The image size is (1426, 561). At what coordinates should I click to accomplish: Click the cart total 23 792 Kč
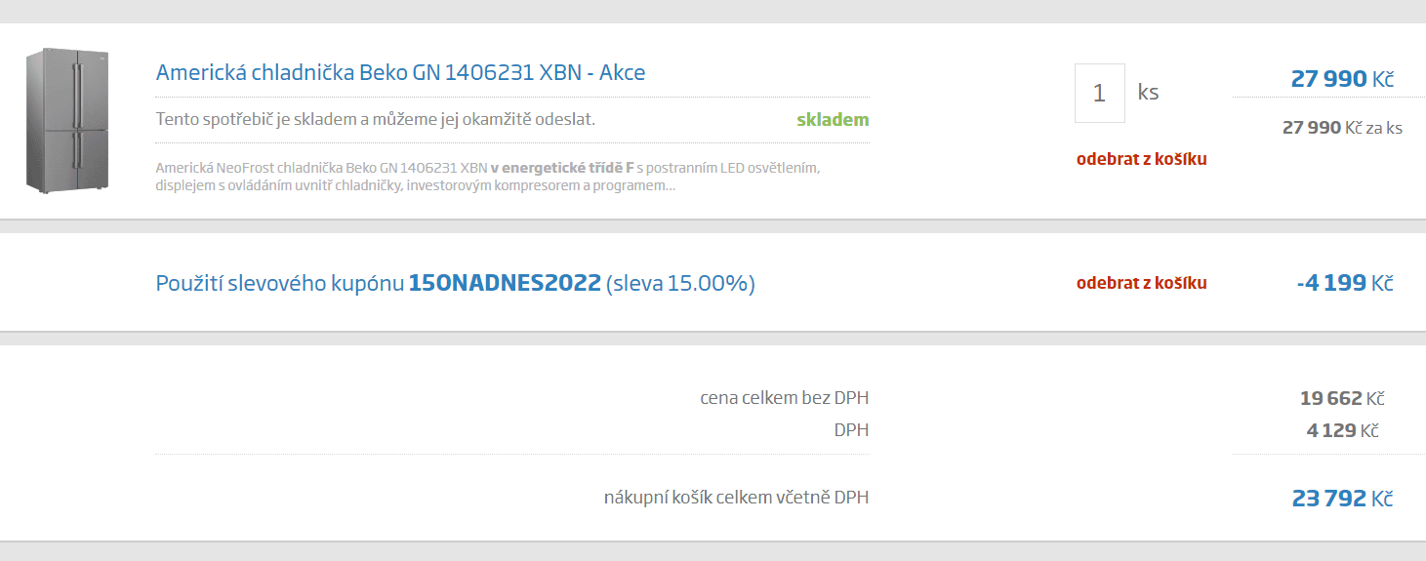pos(1342,499)
